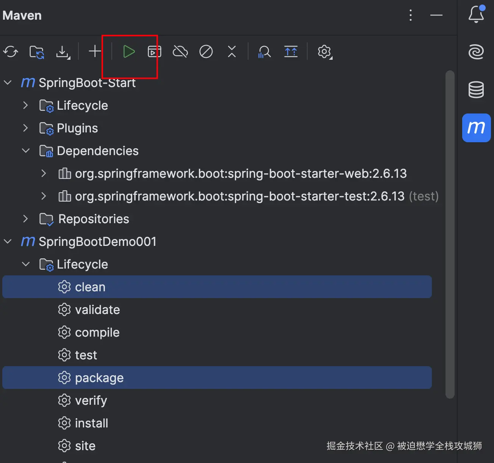Execute Maven goal icon
Viewport: 494px width, 463px height.
(x=154, y=52)
